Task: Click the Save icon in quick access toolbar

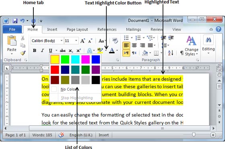Action: click(15, 21)
